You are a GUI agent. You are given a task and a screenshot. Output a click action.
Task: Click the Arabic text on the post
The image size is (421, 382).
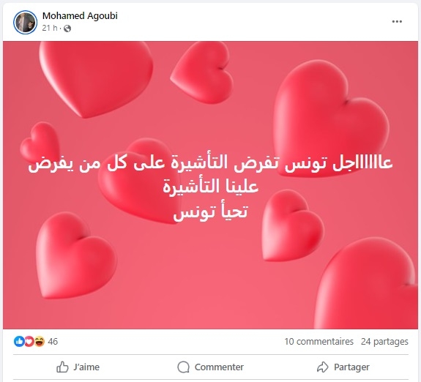[x=211, y=187]
